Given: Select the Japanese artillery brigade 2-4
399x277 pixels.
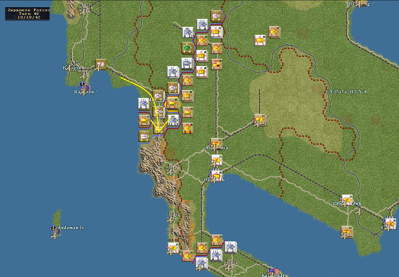Looking at the screenshot, I should click(x=216, y=32).
